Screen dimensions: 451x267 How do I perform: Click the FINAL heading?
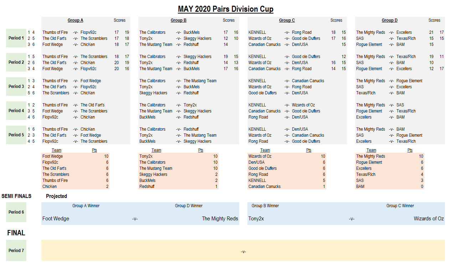tap(16, 233)
